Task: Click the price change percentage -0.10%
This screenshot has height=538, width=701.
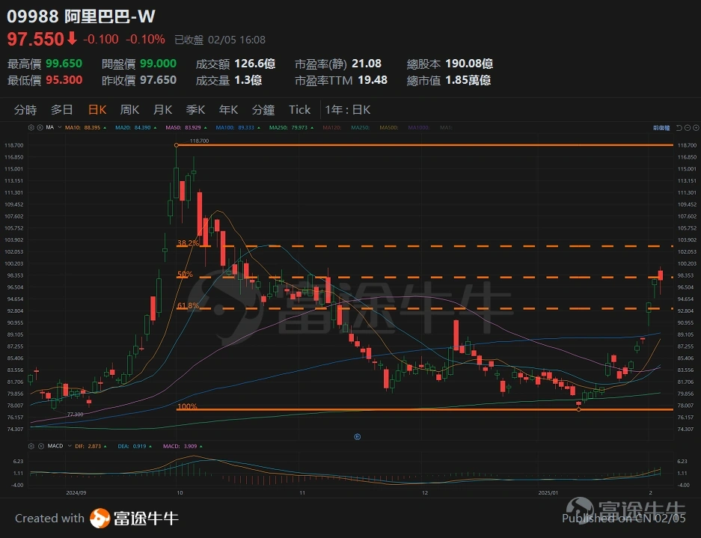Action: tap(145, 40)
